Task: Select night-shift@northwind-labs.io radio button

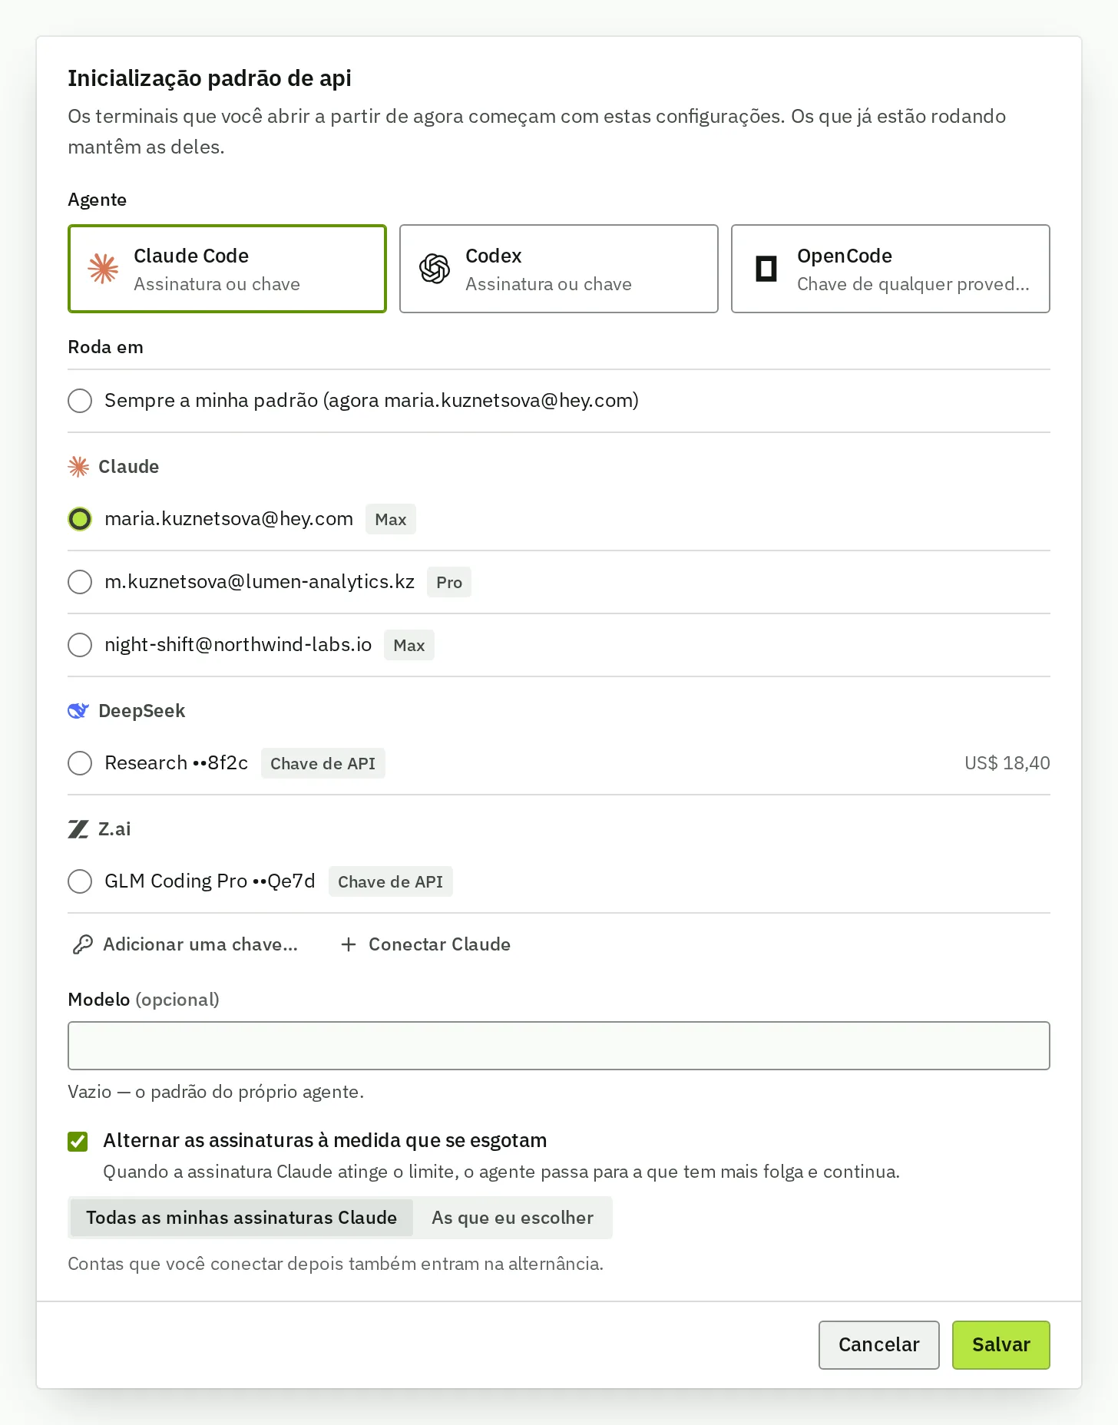Action: (80, 645)
